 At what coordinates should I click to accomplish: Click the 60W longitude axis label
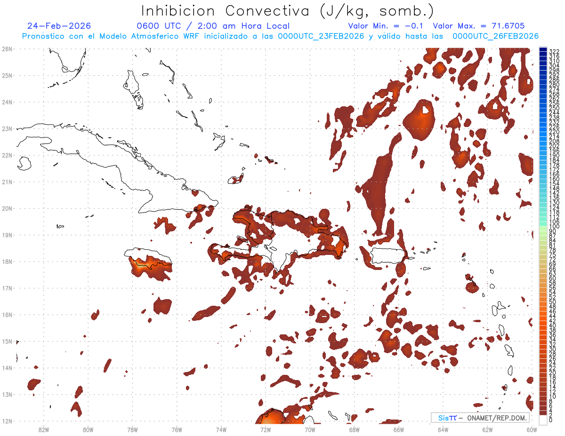coord(532,429)
